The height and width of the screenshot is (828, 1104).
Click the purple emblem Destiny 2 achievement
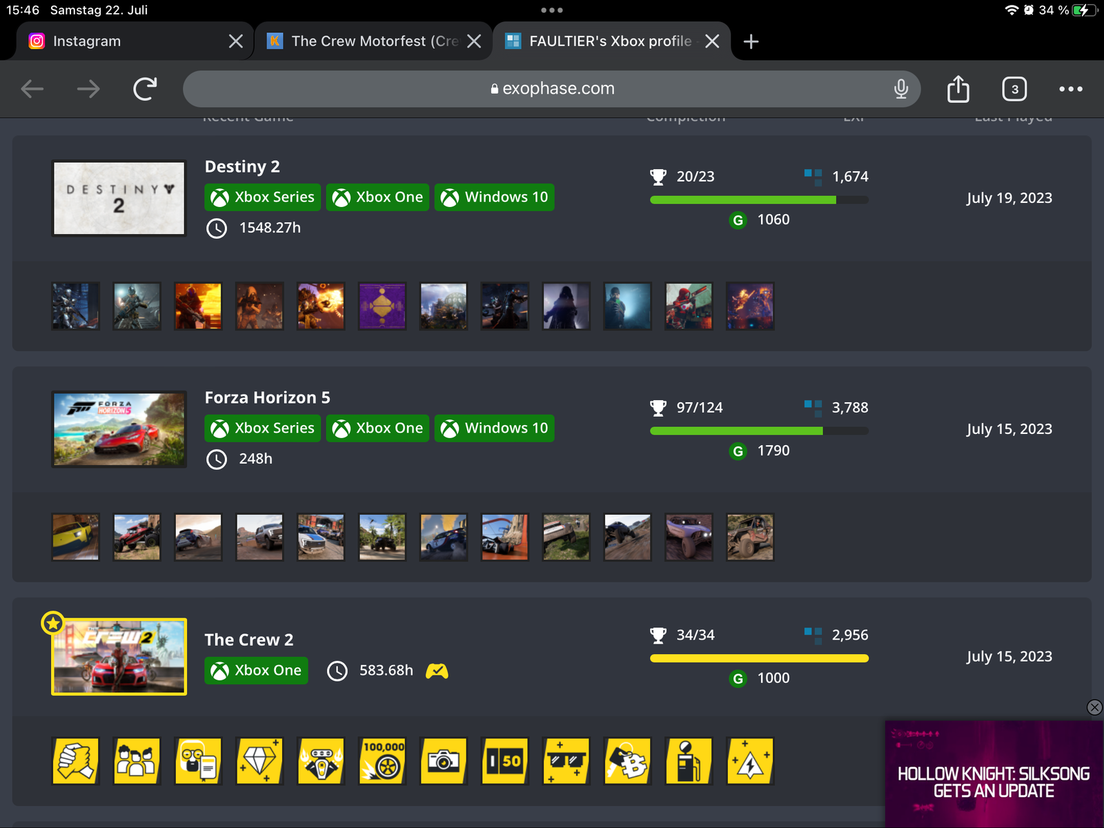[382, 306]
